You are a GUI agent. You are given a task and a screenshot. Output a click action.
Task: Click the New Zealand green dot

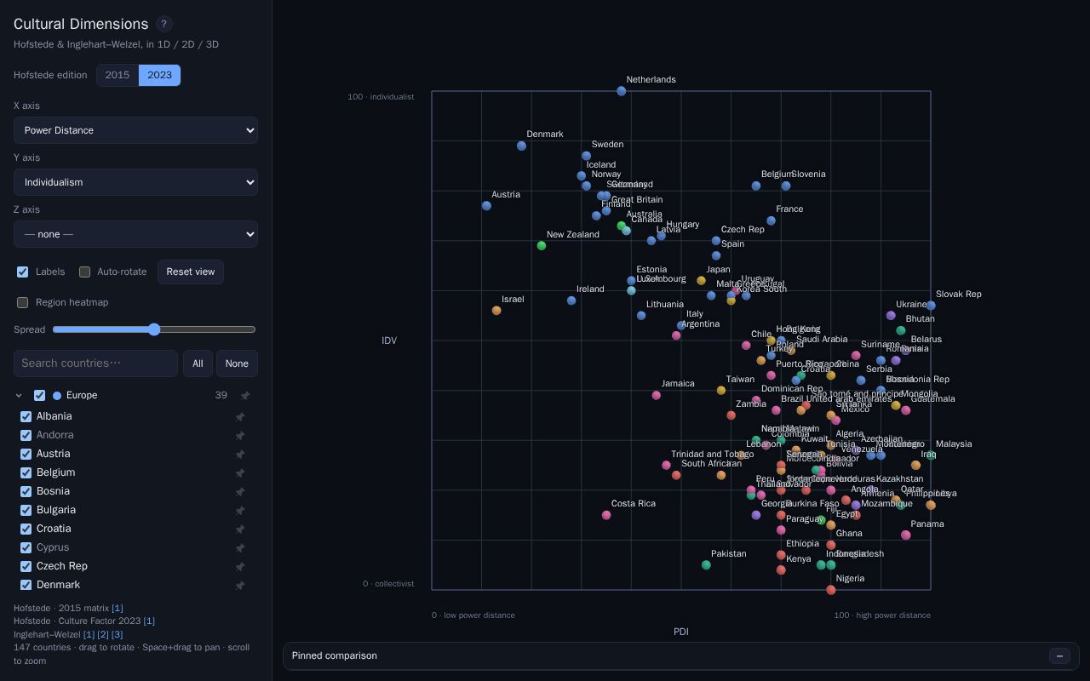pos(542,246)
